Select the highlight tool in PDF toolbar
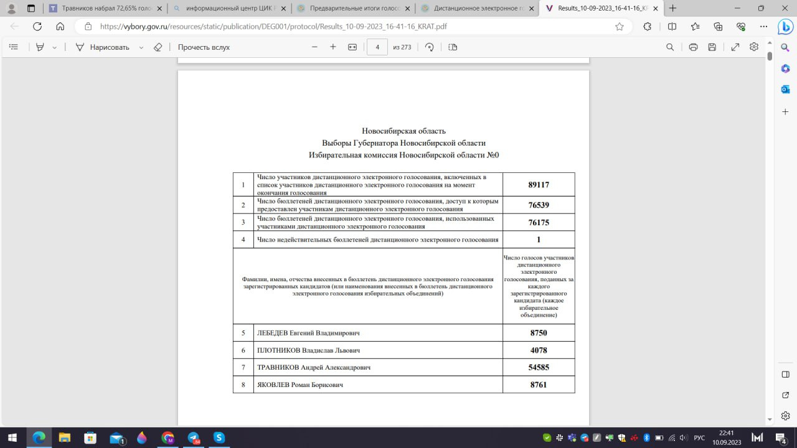This screenshot has width=797, height=448. (x=40, y=47)
